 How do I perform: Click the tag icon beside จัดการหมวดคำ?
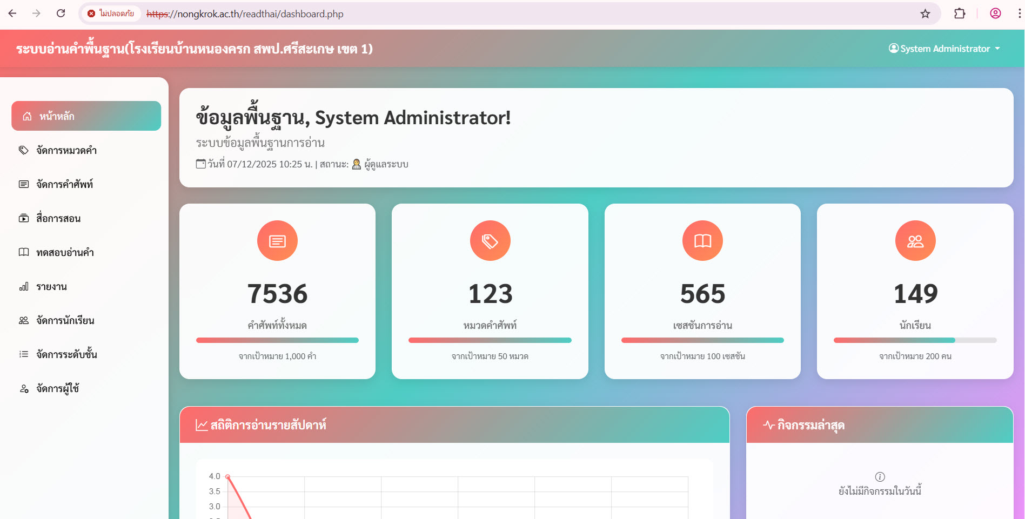(x=24, y=150)
